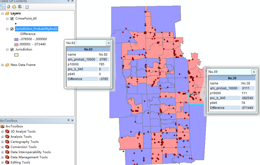Select the Layers data frame label
The image size is (260, 165).
coord(15,13)
